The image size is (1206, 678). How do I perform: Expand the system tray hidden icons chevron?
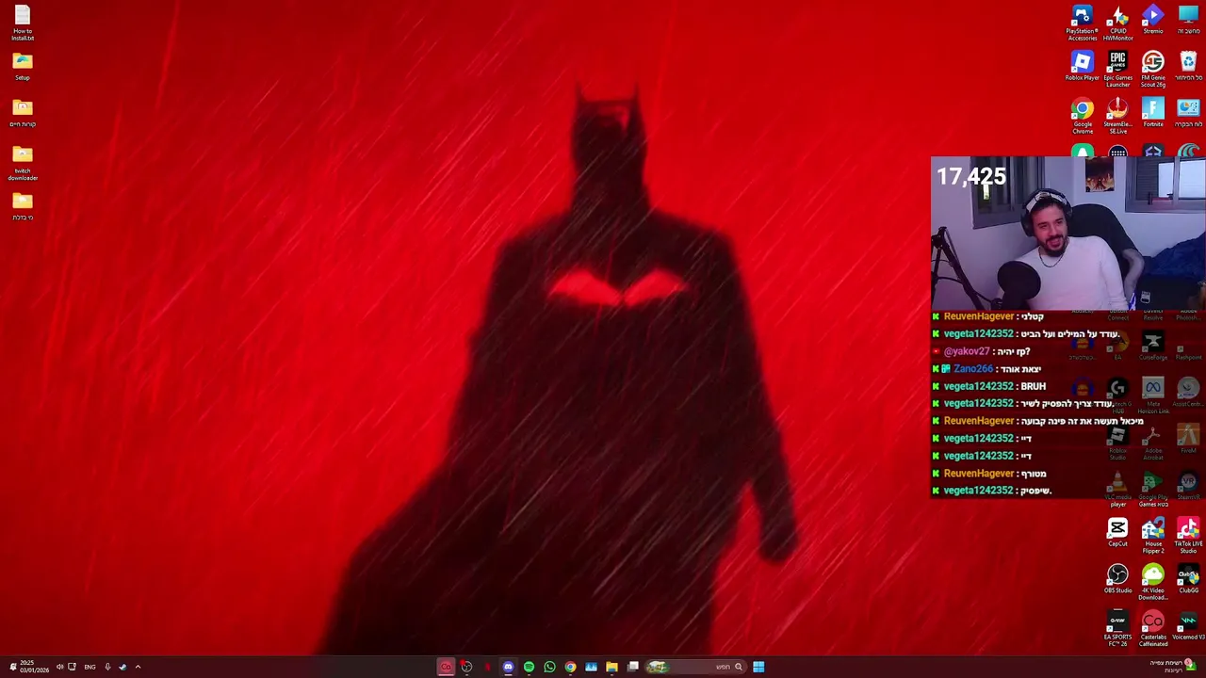138,667
